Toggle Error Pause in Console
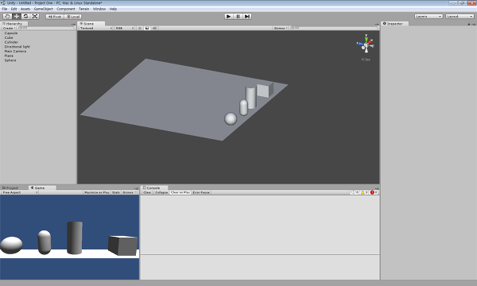This screenshot has width=477, height=286. click(201, 192)
